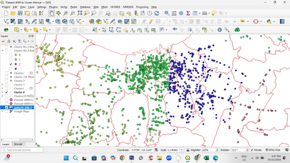Select the Pan Map hand tool
Viewport: 290px width, 163px height.
coord(52,13)
